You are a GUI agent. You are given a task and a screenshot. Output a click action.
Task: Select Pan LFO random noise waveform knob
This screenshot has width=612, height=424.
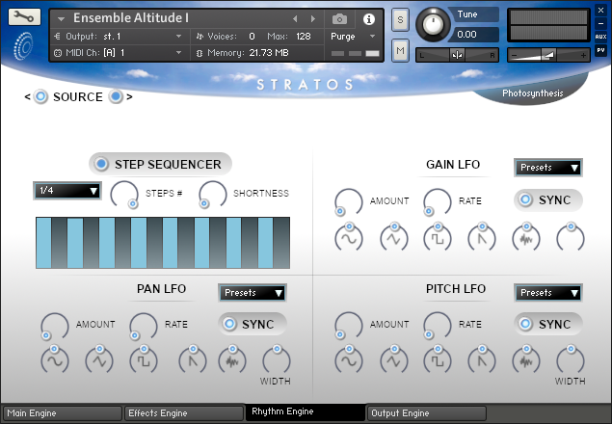(x=232, y=359)
